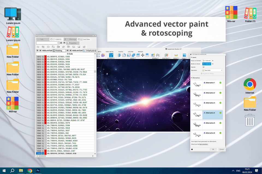Select the Alternative 4 thumbnail
The image size is (262, 174).
point(197,114)
